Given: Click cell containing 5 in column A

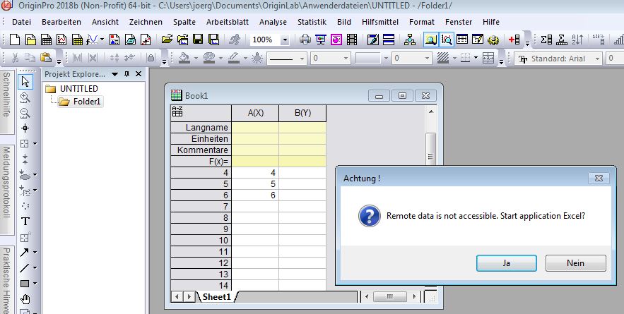Looking at the screenshot, I should click(255, 184).
